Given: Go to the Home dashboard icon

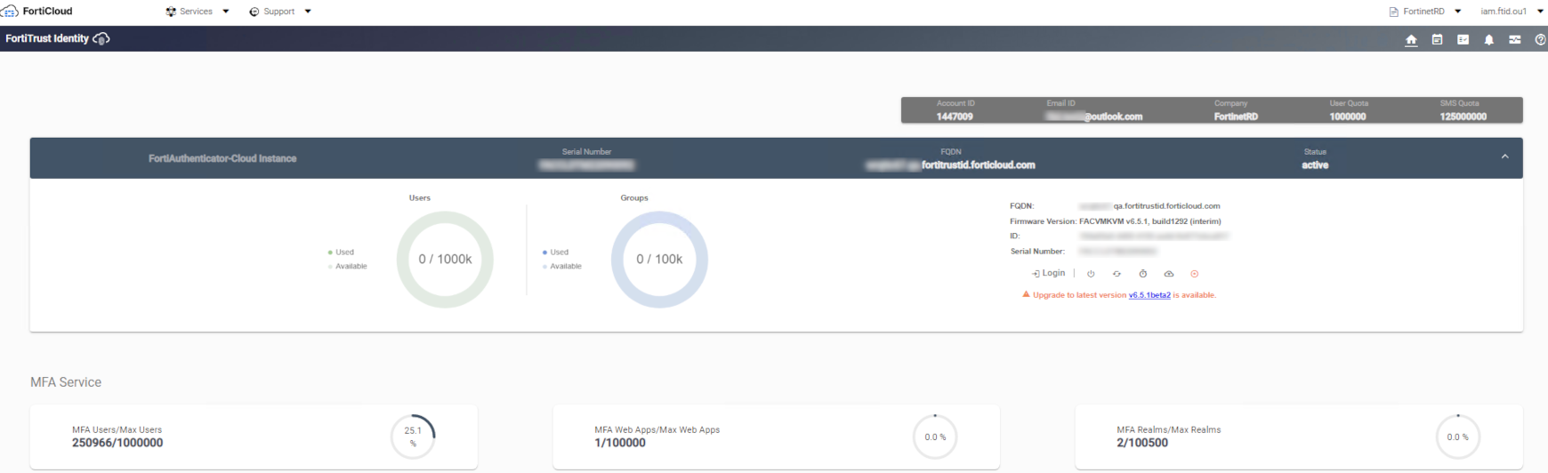Looking at the screenshot, I should point(1411,40).
